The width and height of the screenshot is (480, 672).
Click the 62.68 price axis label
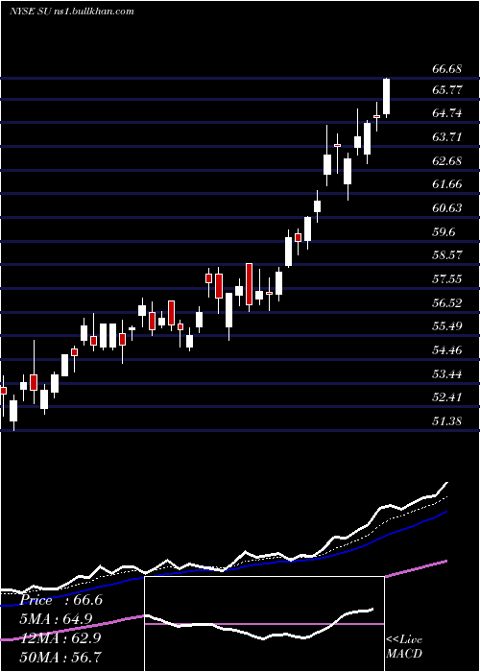pos(446,161)
